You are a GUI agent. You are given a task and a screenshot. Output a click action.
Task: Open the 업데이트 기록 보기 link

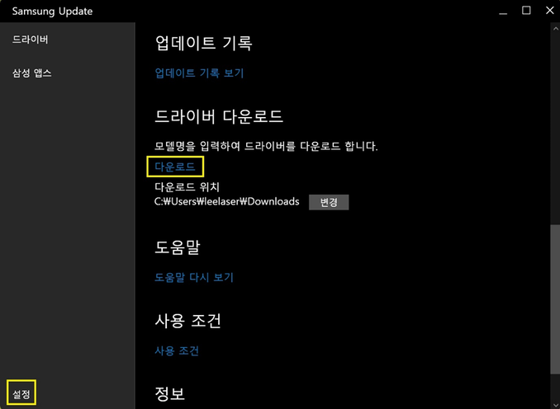(x=199, y=73)
